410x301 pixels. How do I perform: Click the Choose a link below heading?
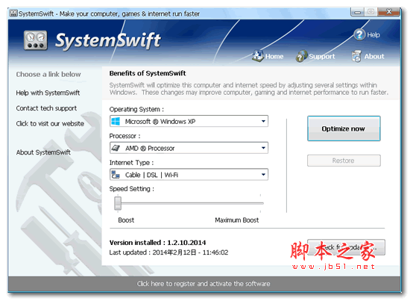tap(48, 75)
